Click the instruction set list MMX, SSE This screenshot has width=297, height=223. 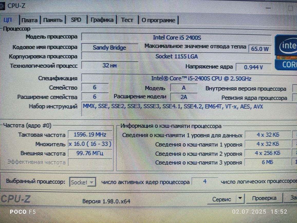coord(173,106)
